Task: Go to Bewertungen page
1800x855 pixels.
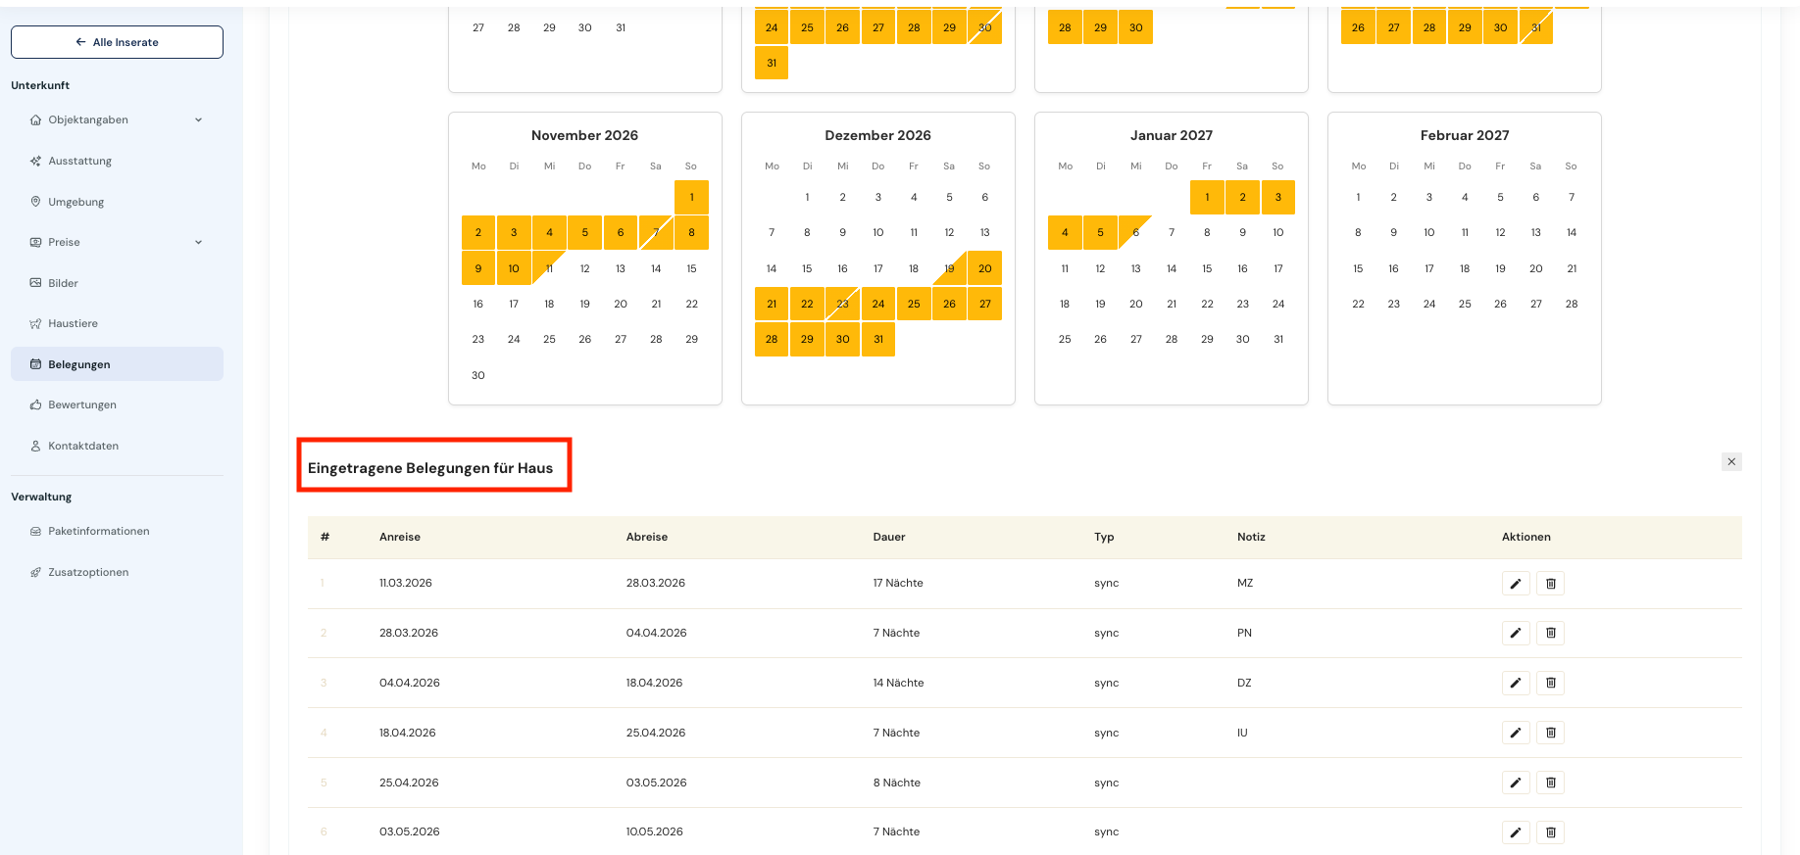Action: tap(81, 405)
